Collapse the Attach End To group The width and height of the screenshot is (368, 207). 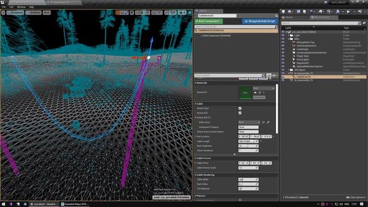tap(195, 117)
